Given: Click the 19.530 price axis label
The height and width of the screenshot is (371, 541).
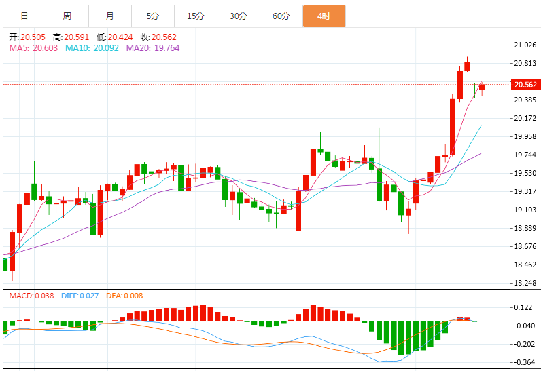Looking at the screenshot, I should pos(525,173).
